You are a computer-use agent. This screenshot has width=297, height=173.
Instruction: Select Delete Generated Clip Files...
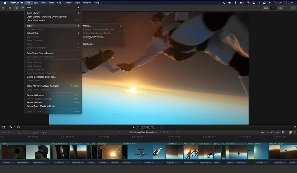pos(53,77)
